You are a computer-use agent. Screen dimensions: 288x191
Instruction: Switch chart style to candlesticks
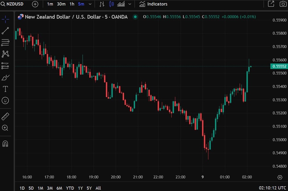[x=111, y=4]
